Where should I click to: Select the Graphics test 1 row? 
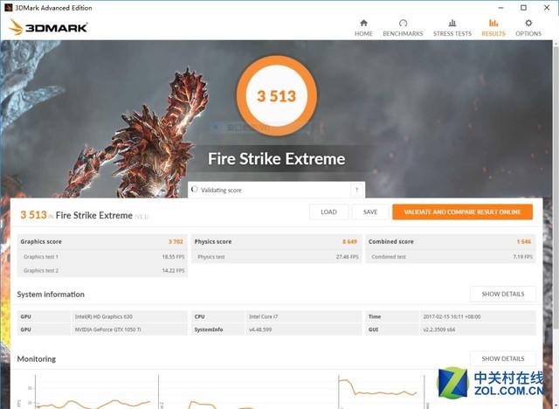tap(102, 256)
